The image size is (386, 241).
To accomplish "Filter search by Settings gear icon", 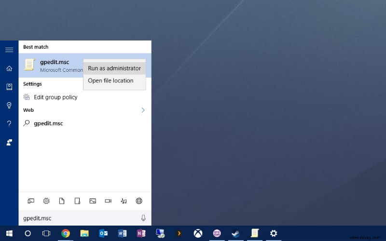I will [46, 201].
